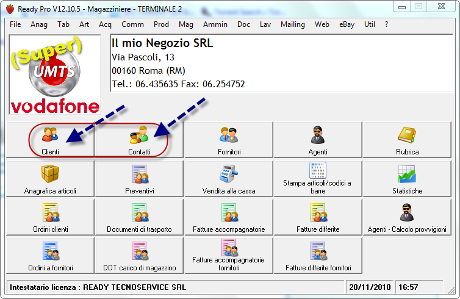Click the address line 'Via Pascoli, 13'
This screenshot has height=299, width=460.
(143, 57)
